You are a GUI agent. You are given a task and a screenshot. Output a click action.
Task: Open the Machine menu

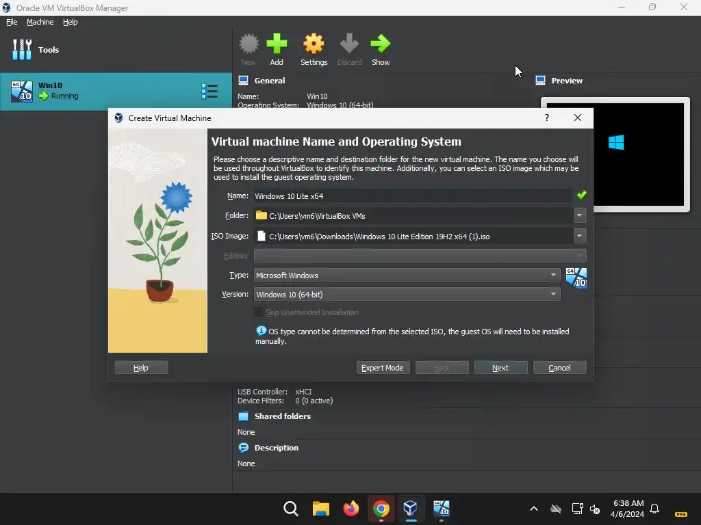click(40, 22)
